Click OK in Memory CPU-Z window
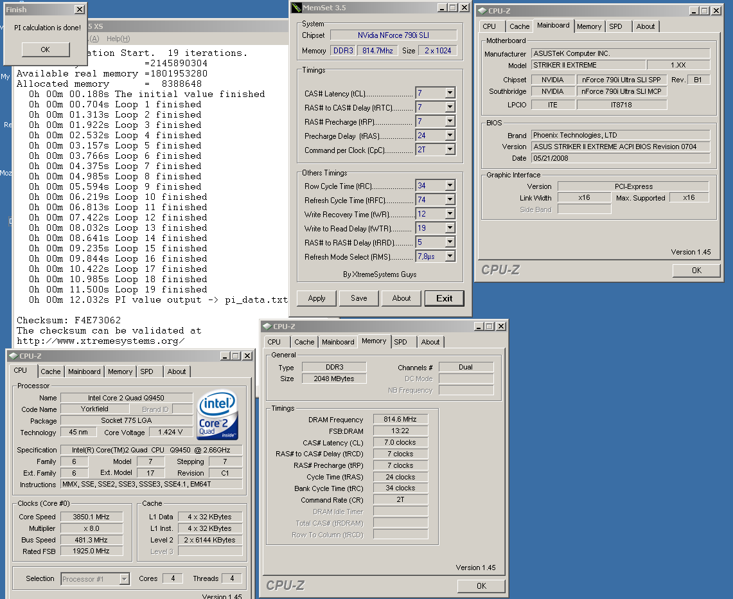Image resolution: width=733 pixels, height=599 pixels. 481,586
